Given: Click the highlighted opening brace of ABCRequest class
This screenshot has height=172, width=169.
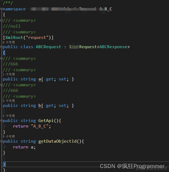Looking at the screenshot, I should [x=4, y=53].
